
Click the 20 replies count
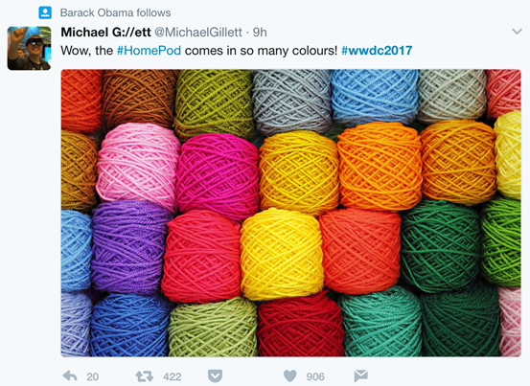click(x=92, y=376)
